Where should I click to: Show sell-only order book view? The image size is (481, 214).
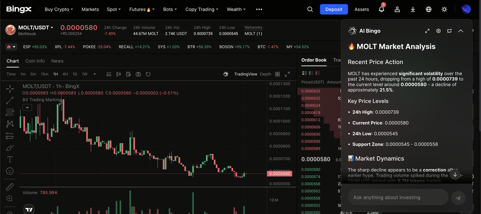click(318, 73)
